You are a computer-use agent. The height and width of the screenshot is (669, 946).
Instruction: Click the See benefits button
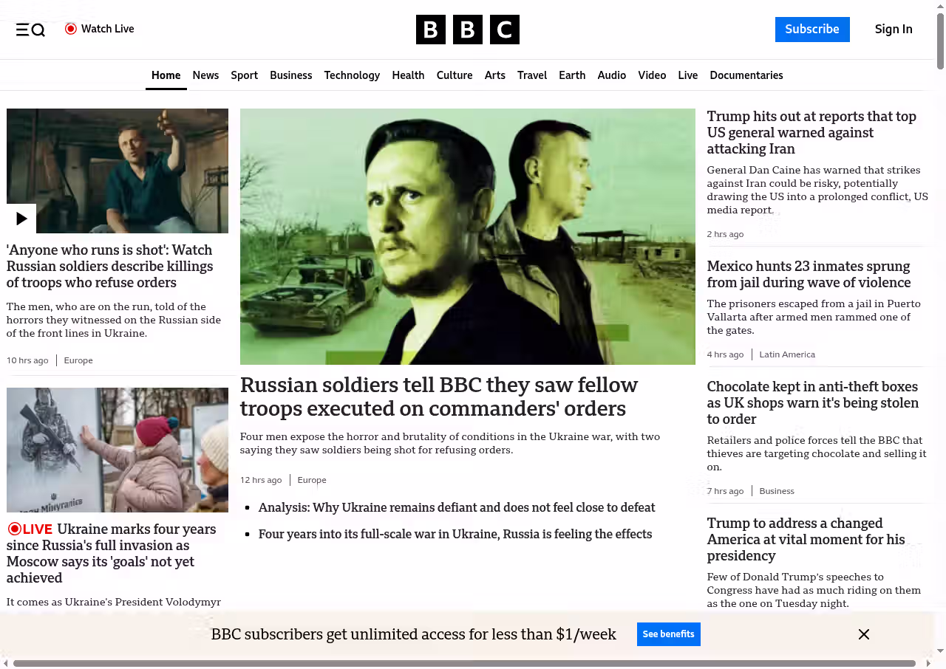tap(668, 634)
